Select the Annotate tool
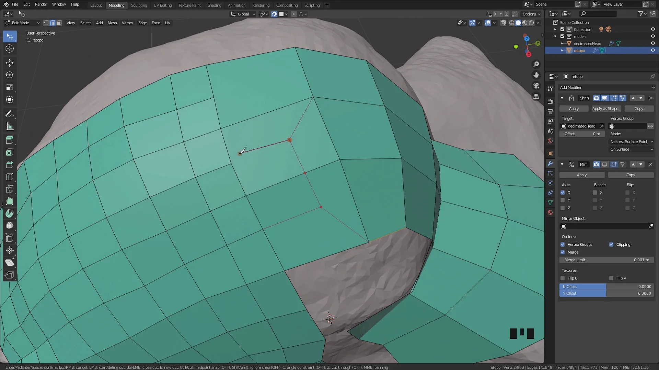Screen dimensions: 659x370 coord(10,114)
